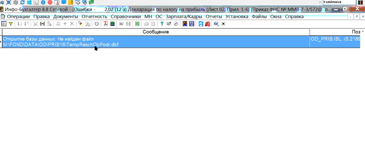Select the error message about TempRaschObPodr.dbf
365x144 pixels.
156,42
